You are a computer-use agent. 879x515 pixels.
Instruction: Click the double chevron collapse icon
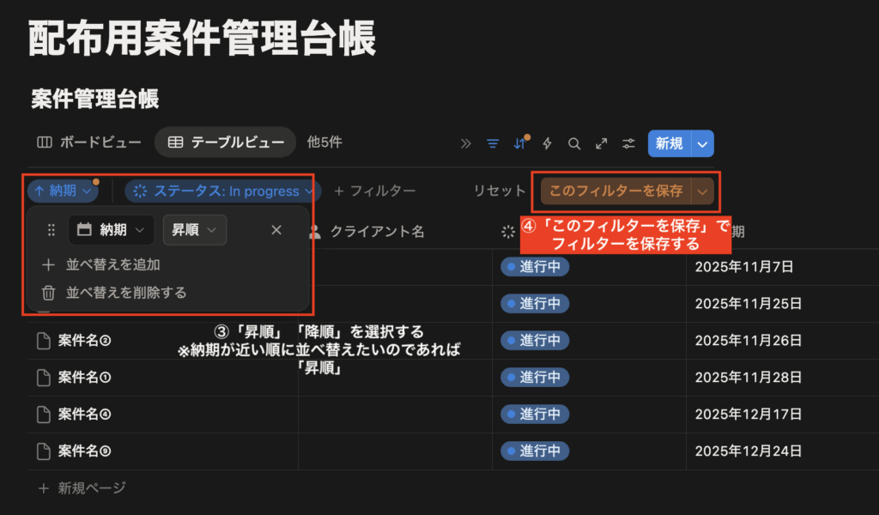[x=466, y=143]
